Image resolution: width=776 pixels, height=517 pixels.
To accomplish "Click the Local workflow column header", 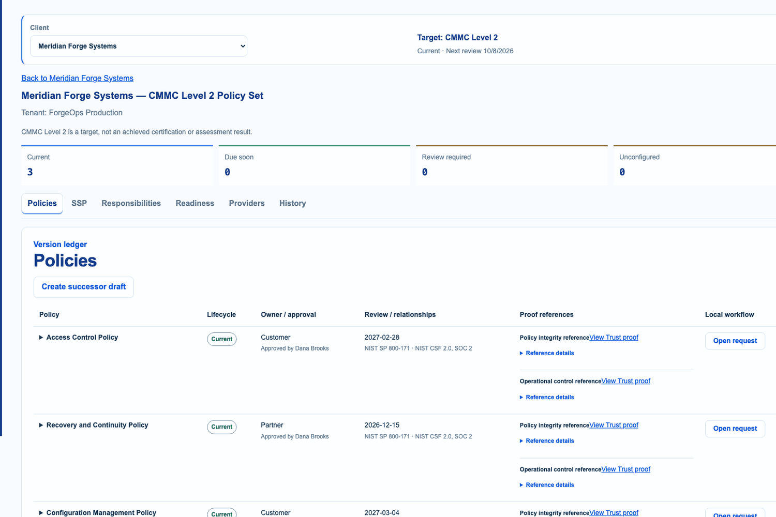I will click(729, 314).
